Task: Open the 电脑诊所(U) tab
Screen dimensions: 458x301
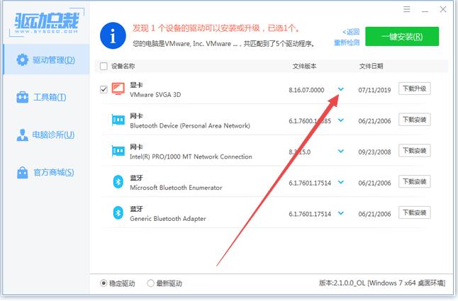Action: (x=46, y=135)
